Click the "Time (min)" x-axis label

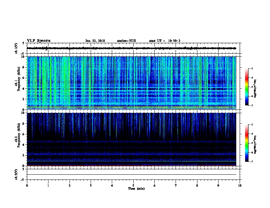(x=136, y=189)
